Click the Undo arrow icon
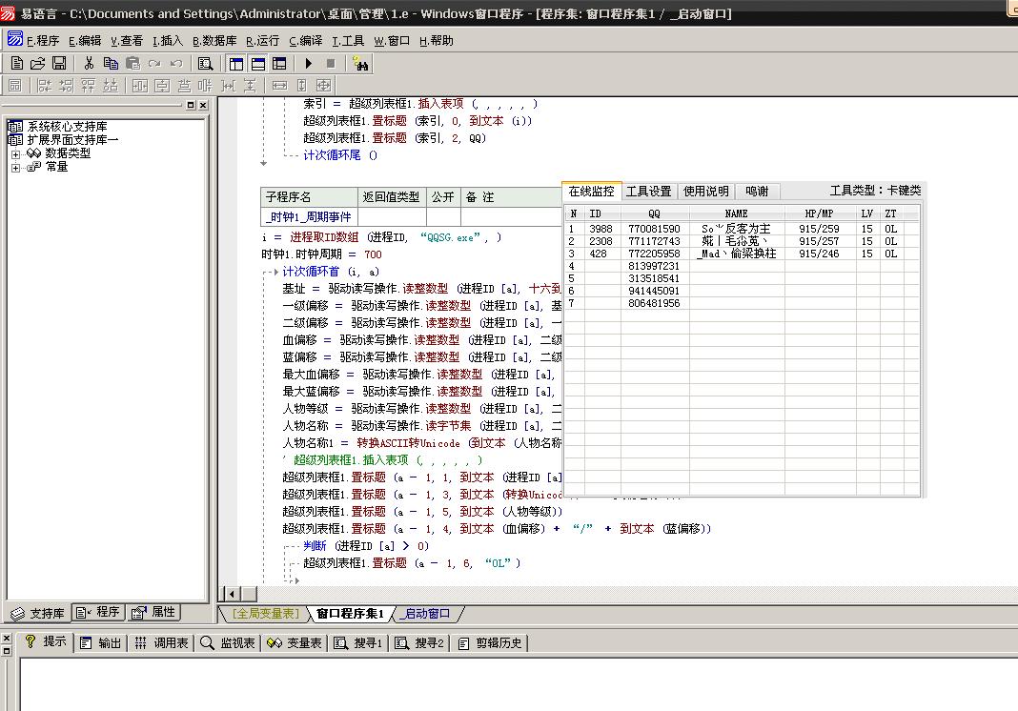Image resolution: width=1018 pixels, height=711 pixels. (x=176, y=63)
